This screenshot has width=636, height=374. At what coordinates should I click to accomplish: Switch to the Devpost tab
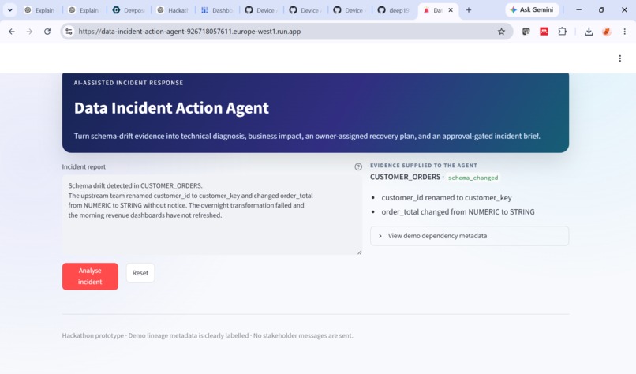click(128, 10)
